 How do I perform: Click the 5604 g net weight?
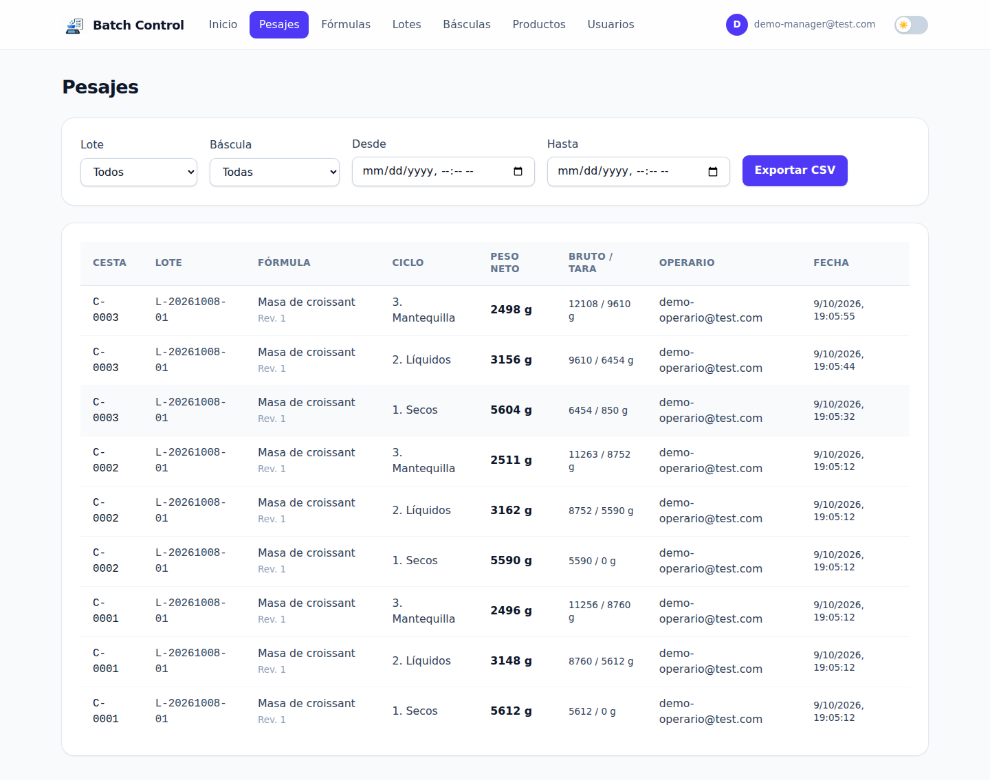pyautogui.click(x=511, y=410)
